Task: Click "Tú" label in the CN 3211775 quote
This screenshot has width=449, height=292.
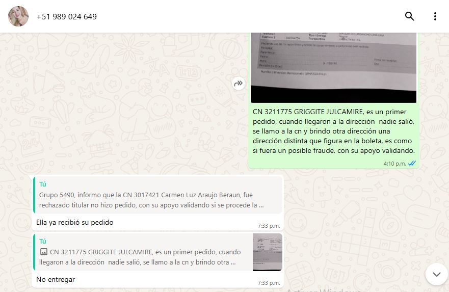Action: point(43,241)
